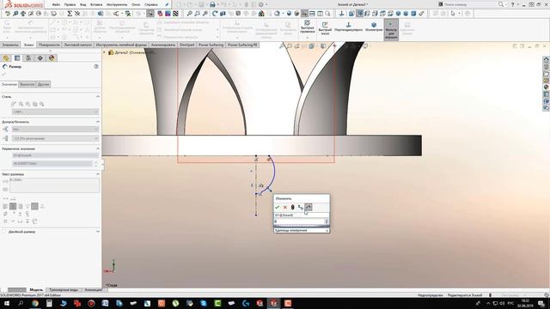Open the Правка menu
The height and width of the screenshot is (309, 550).
coord(70,4)
